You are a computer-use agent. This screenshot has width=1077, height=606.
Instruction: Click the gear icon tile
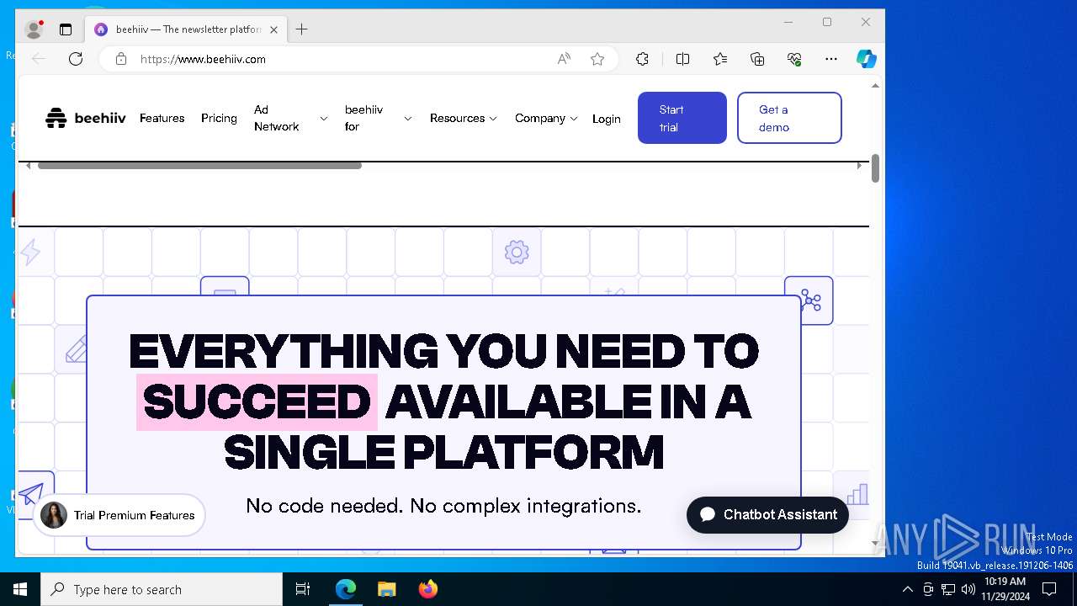[517, 251]
